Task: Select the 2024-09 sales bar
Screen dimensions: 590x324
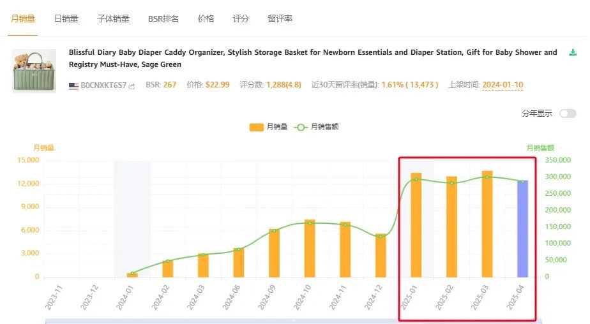Action: point(275,253)
